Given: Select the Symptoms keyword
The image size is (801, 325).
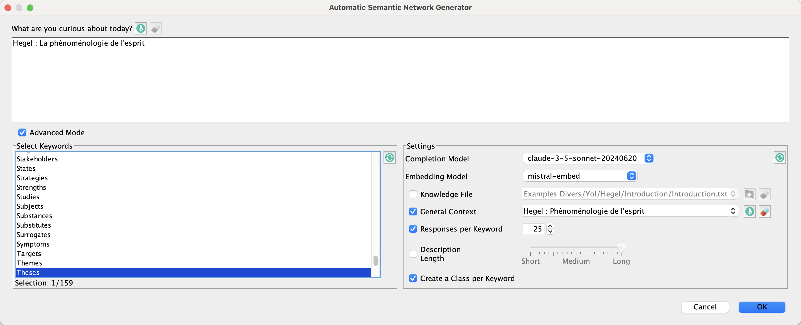Looking at the screenshot, I should click(x=33, y=244).
